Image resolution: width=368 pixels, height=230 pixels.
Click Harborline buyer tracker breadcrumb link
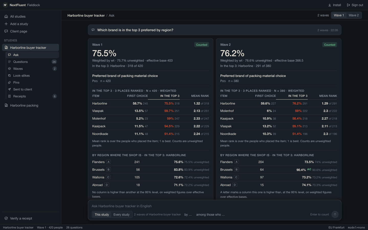click(86, 16)
